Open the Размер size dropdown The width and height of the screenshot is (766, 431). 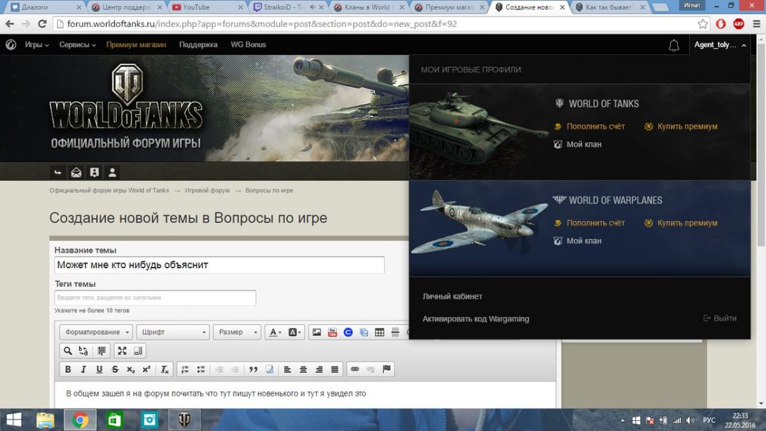pos(237,332)
